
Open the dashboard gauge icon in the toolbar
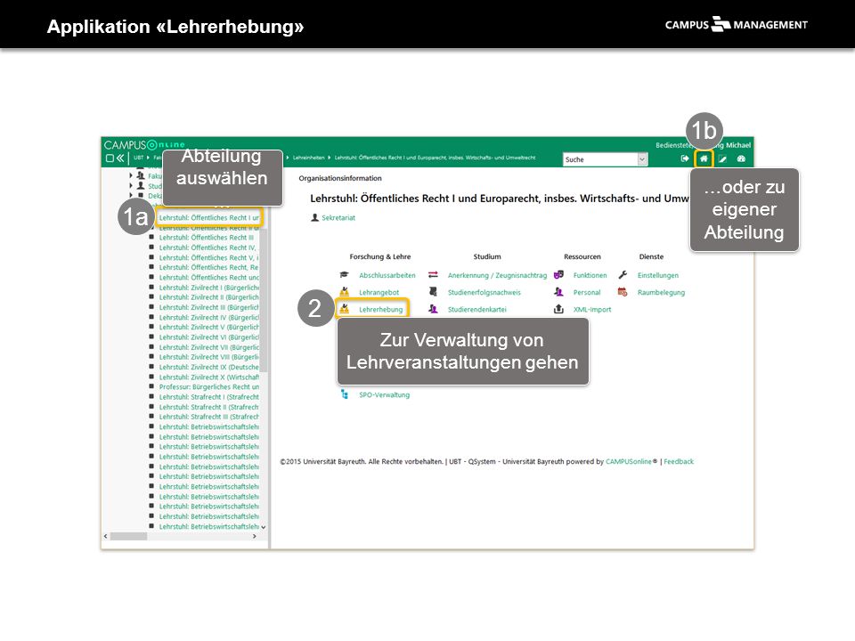(x=741, y=158)
